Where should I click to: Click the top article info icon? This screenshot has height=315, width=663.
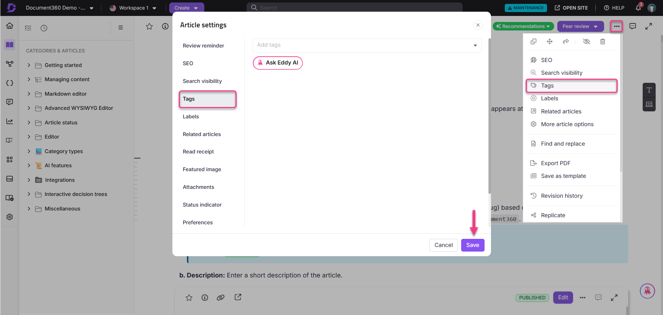click(x=165, y=26)
